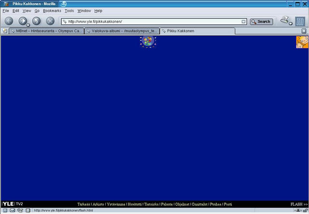Open the Puuhaa link
The width and height of the screenshot is (309, 214).
216,204
